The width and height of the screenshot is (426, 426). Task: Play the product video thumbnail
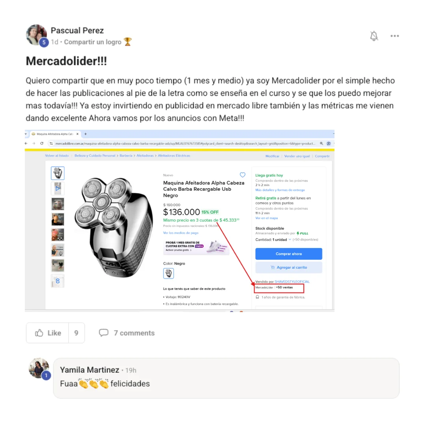coord(58,189)
